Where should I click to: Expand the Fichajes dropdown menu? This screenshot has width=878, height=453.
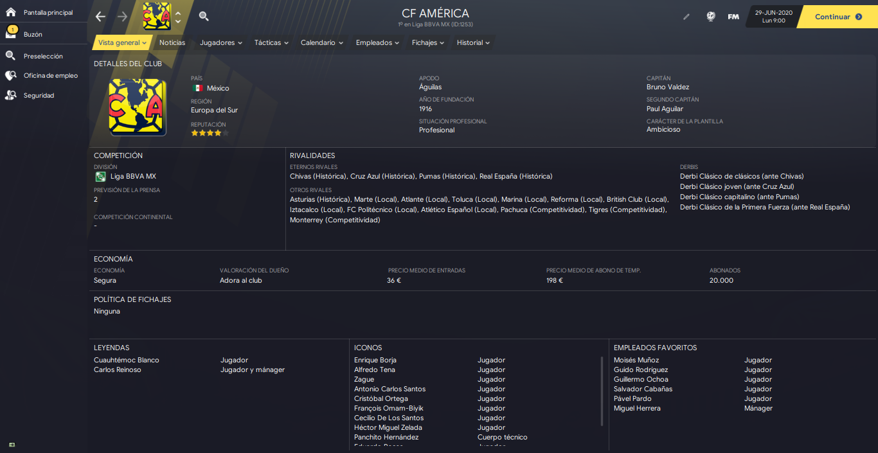tap(429, 42)
